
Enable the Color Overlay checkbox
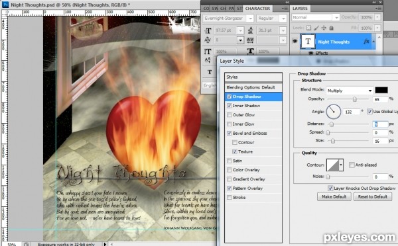click(230, 170)
